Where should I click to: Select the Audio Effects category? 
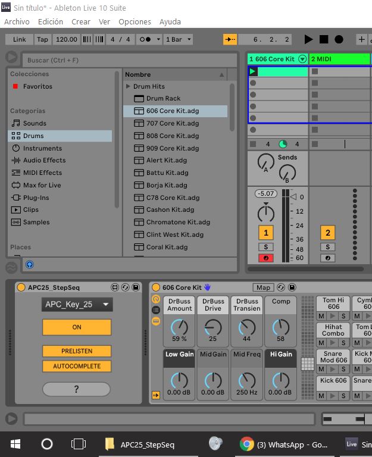click(60, 160)
